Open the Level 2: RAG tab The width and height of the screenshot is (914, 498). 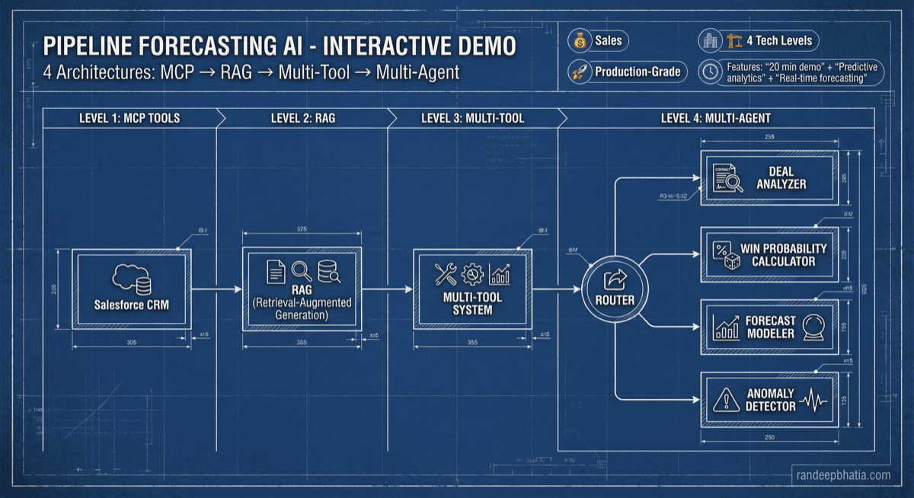(302, 117)
